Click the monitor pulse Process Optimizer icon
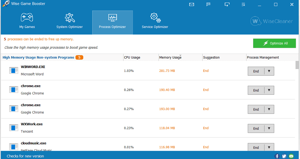300x159 pixels. 112,17
